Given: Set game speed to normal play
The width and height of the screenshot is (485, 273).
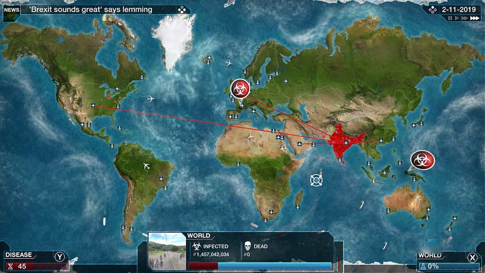Looking at the screenshot, I should coord(456,18).
